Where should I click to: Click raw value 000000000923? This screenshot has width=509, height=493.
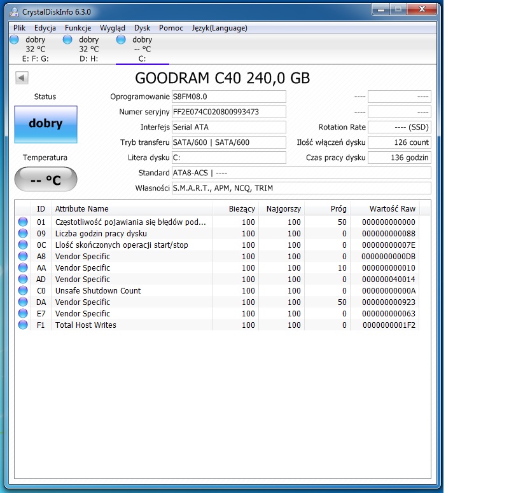pos(389,302)
